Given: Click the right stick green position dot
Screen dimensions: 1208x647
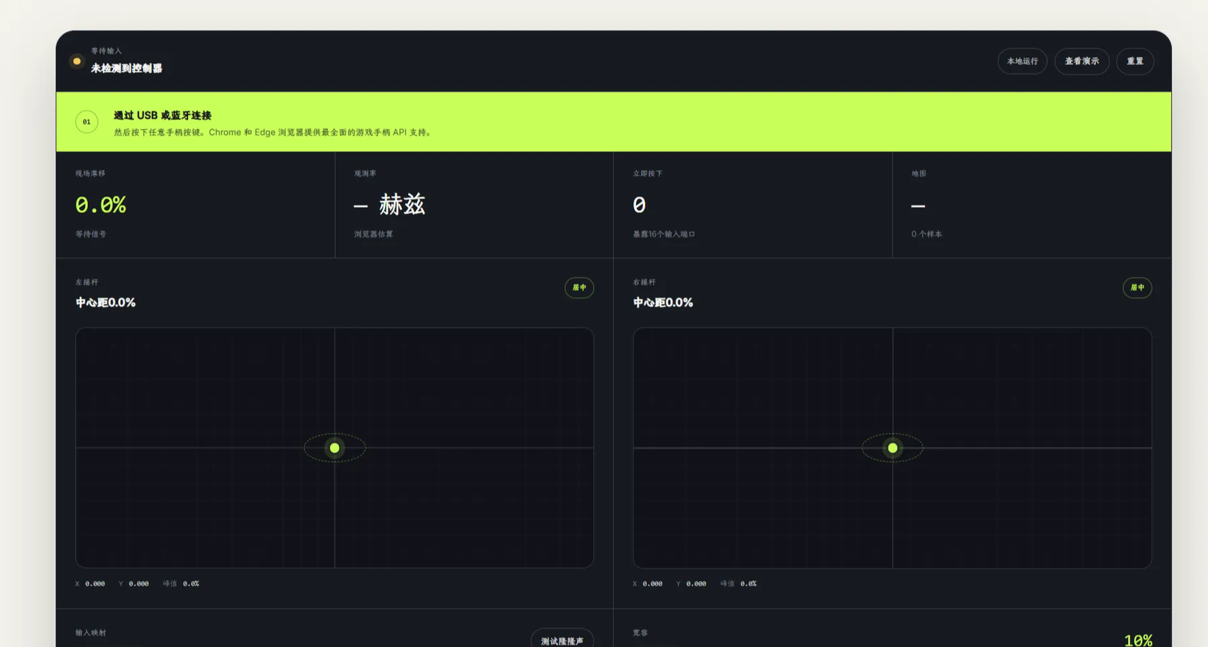Looking at the screenshot, I should [x=893, y=448].
